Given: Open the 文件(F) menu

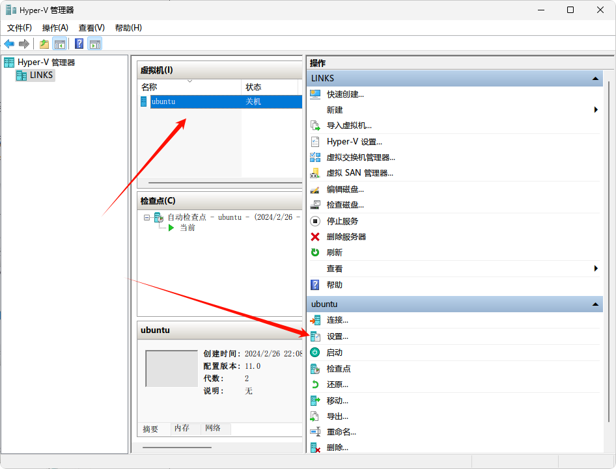Looking at the screenshot, I should tap(20, 28).
